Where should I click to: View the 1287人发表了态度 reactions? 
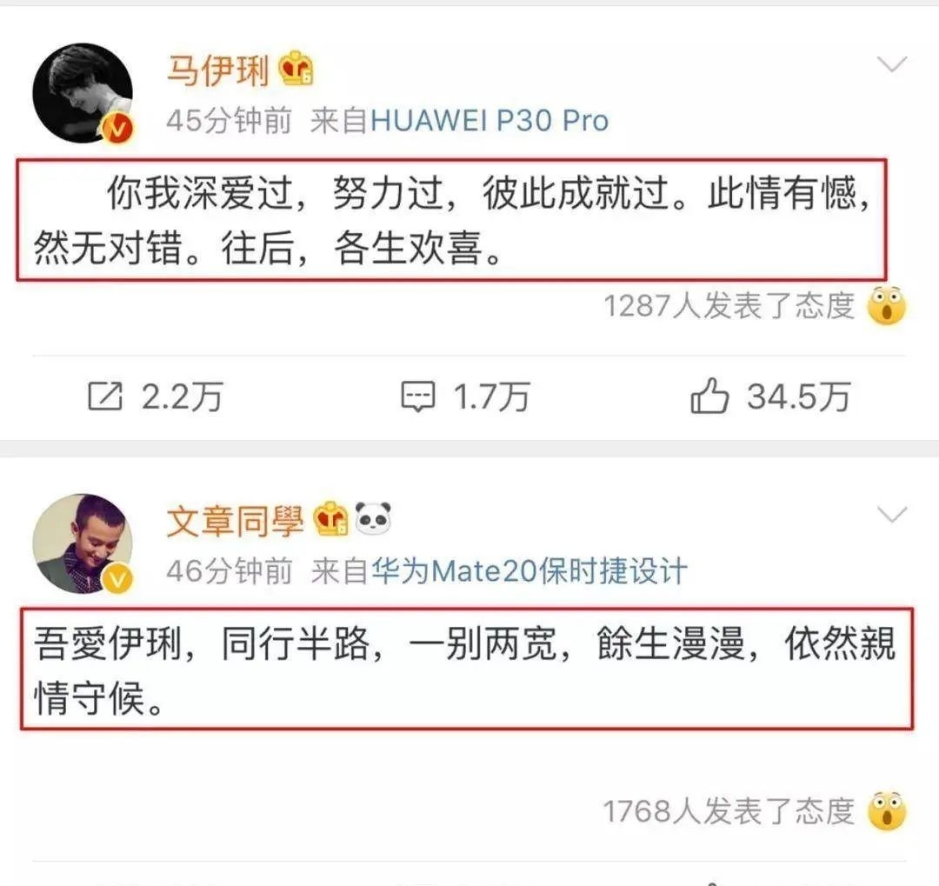(729, 306)
